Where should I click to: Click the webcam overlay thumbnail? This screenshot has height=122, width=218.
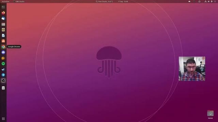pyautogui.click(x=192, y=69)
